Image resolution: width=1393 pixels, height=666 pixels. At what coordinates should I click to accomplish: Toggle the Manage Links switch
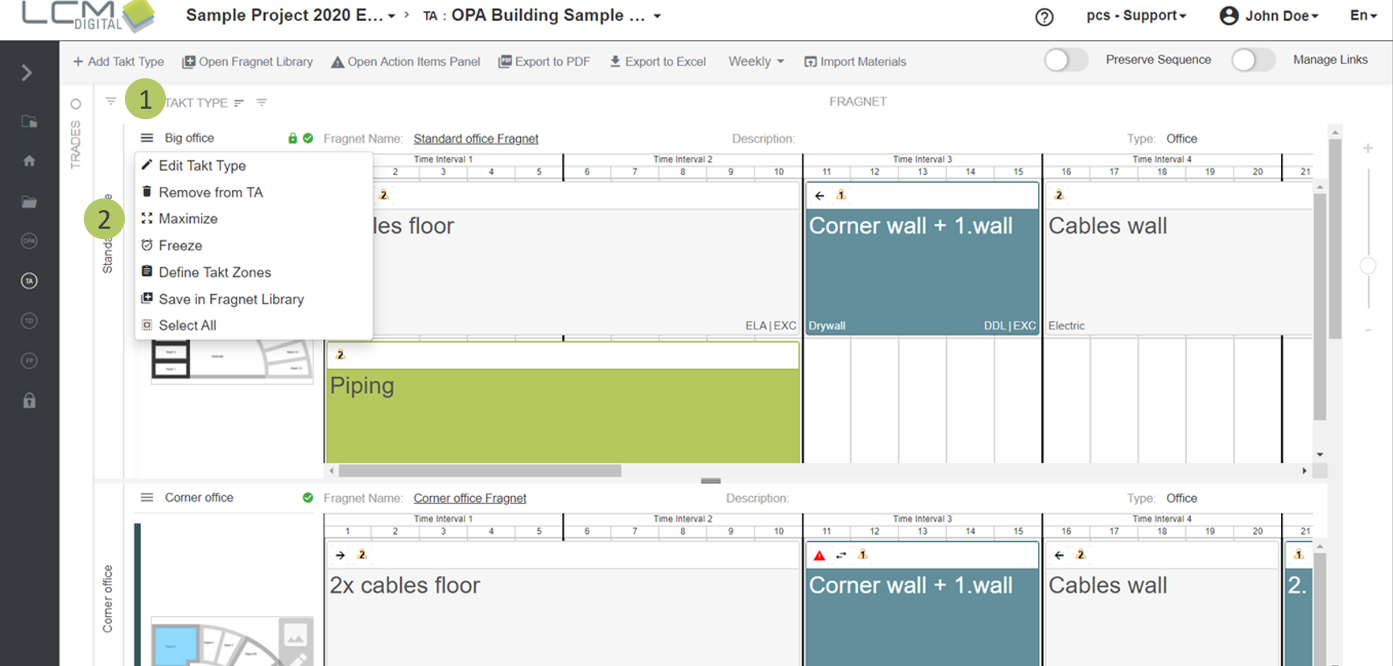[1252, 60]
